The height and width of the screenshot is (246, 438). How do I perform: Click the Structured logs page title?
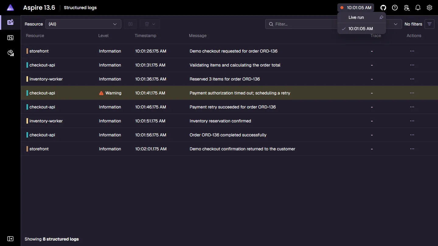[80, 8]
